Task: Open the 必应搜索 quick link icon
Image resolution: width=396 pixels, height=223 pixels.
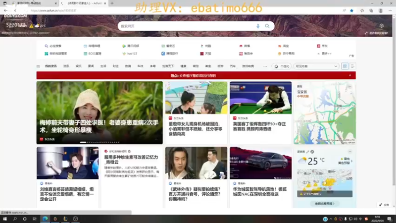Action: (x=46, y=46)
